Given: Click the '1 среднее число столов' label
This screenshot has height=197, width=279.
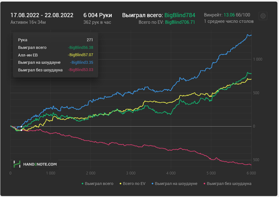Looking at the screenshot, I should click(x=229, y=22).
